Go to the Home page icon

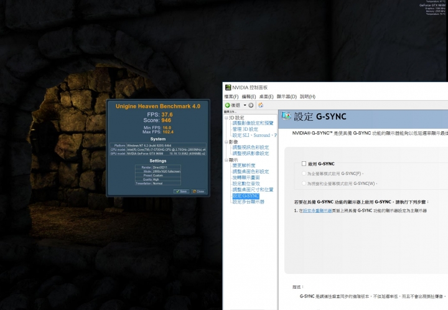click(261, 105)
